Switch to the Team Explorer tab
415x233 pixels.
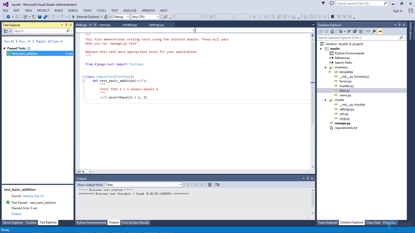pos(328,223)
